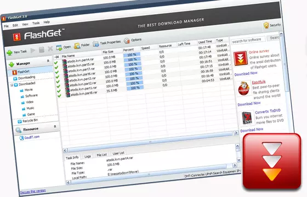Click the Security shield icon
307x197 pixels.
coord(266,25)
